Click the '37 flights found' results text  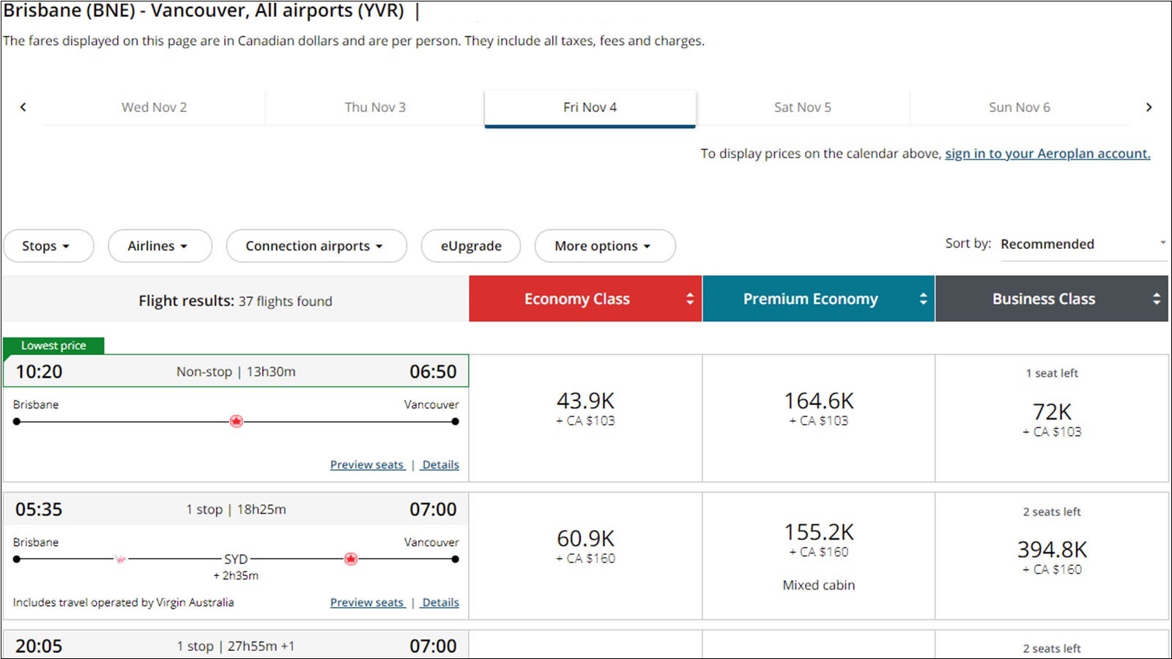(x=285, y=301)
